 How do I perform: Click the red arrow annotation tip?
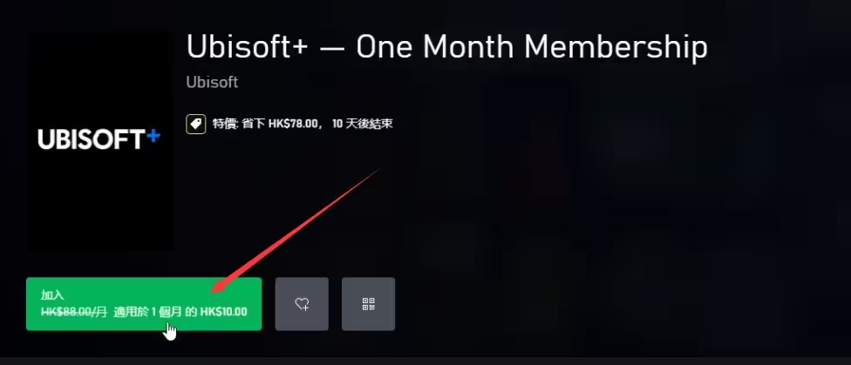(213, 293)
